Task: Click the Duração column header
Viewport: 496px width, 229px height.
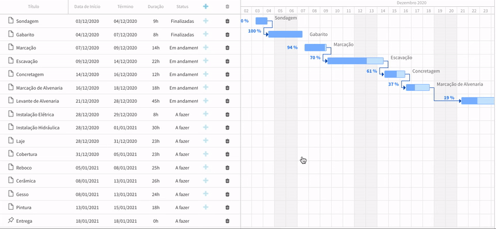Action: [156, 7]
